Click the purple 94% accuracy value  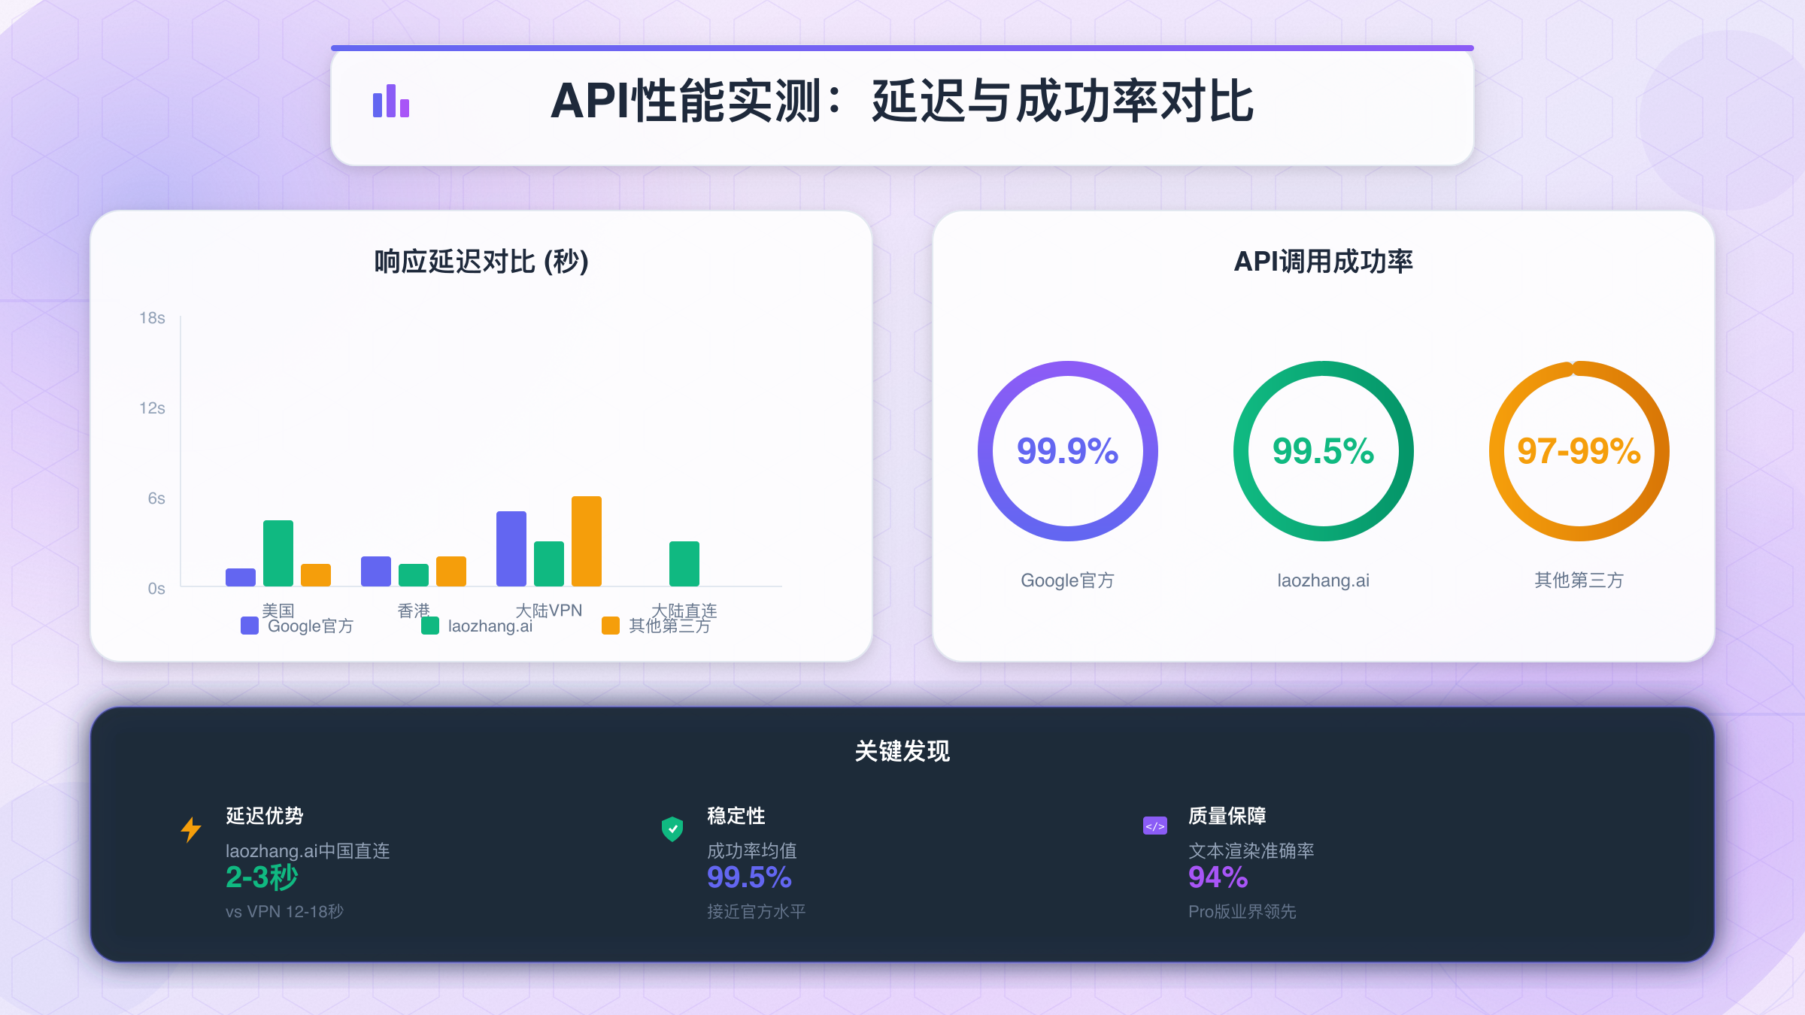1218,877
